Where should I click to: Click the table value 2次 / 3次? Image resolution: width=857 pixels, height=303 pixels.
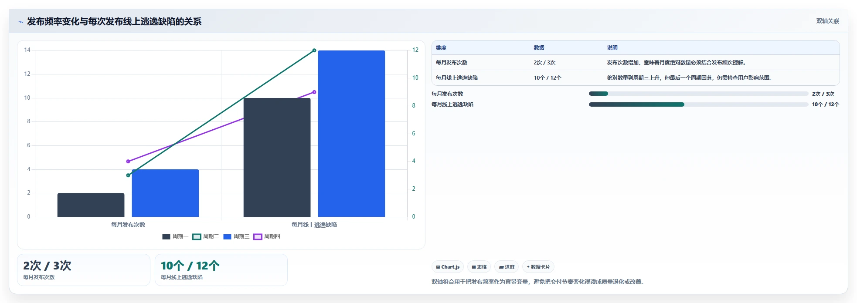(x=544, y=63)
